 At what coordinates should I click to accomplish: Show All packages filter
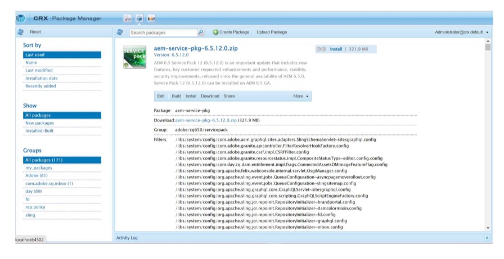click(62, 115)
